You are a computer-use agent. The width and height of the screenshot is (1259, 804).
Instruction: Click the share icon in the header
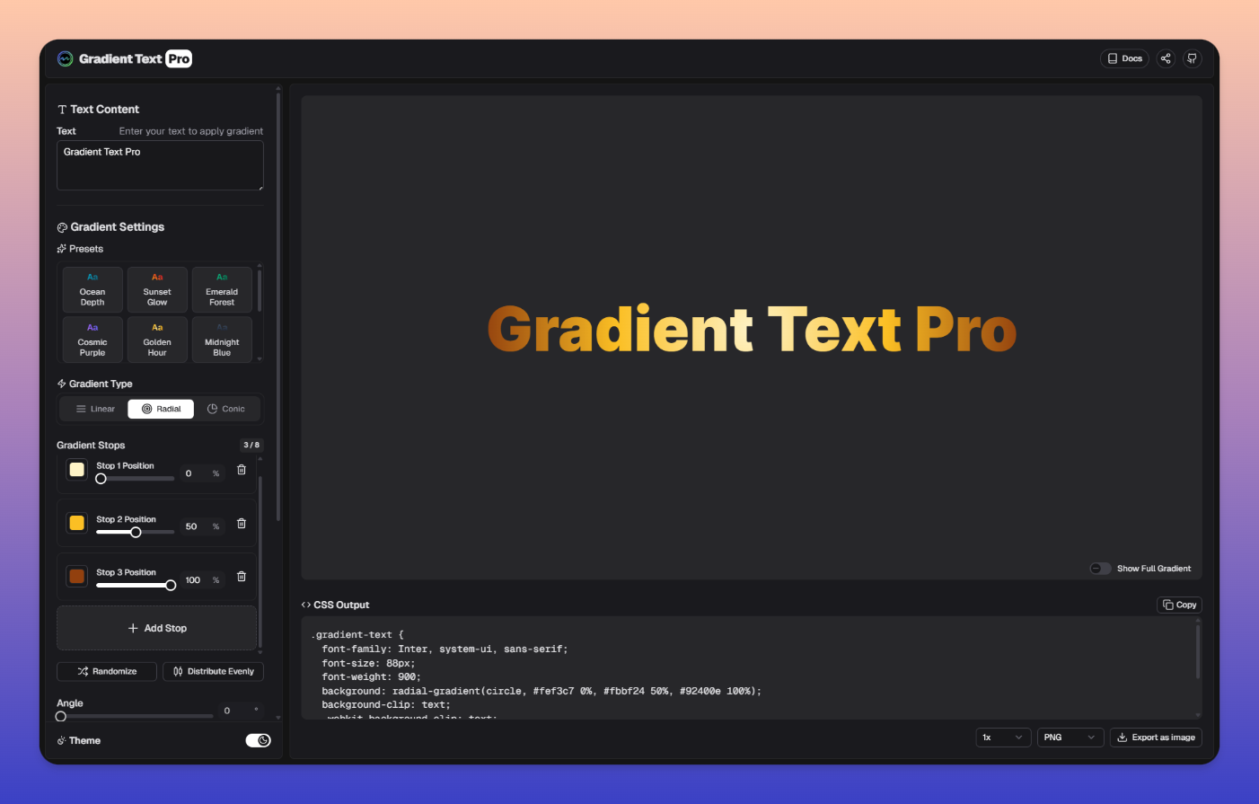click(x=1166, y=58)
